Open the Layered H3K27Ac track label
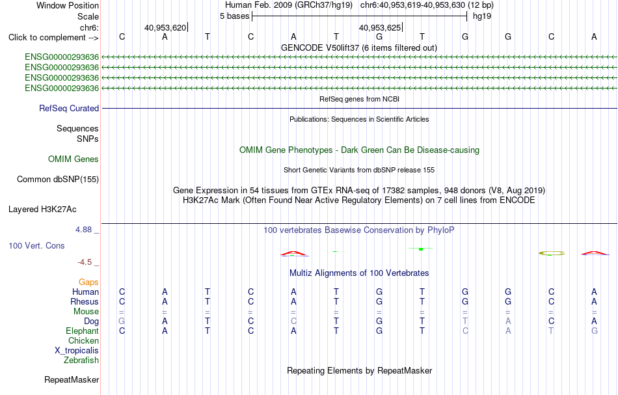Viewport: 618px width, 395px height. tap(42, 210)
